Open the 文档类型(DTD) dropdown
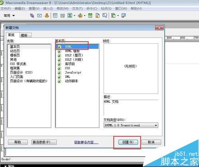The width and height of the screenshot is (199, 167). coord(131,125)
